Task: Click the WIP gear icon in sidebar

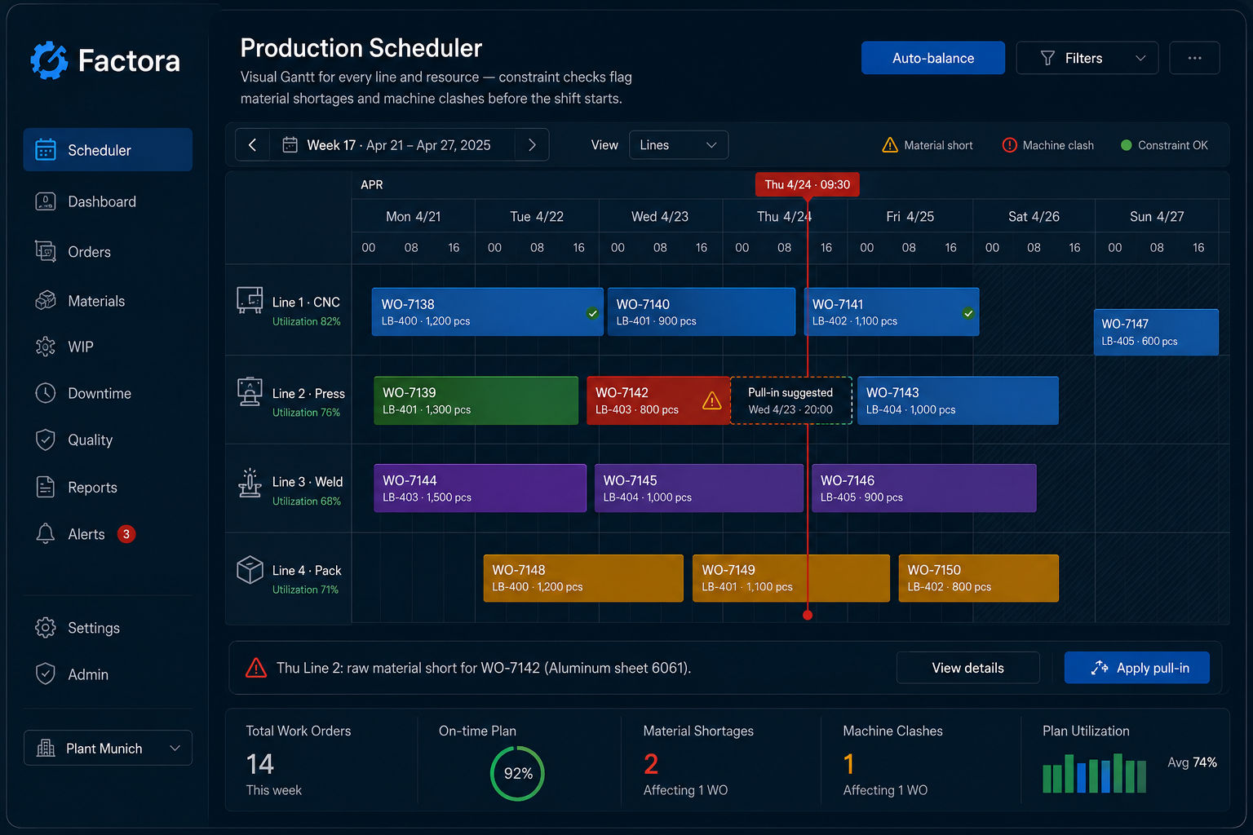Action: point(46,347)
